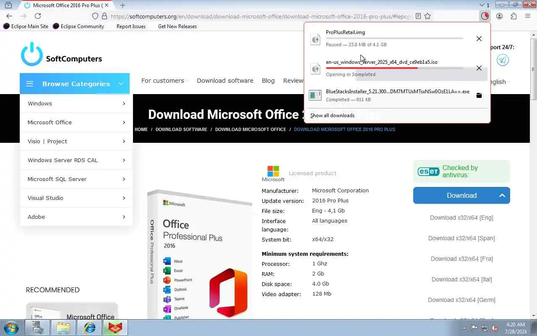Show hidden tray icons arrow
Viewport: 537px width, 336px height.
[x=464, y=328]
